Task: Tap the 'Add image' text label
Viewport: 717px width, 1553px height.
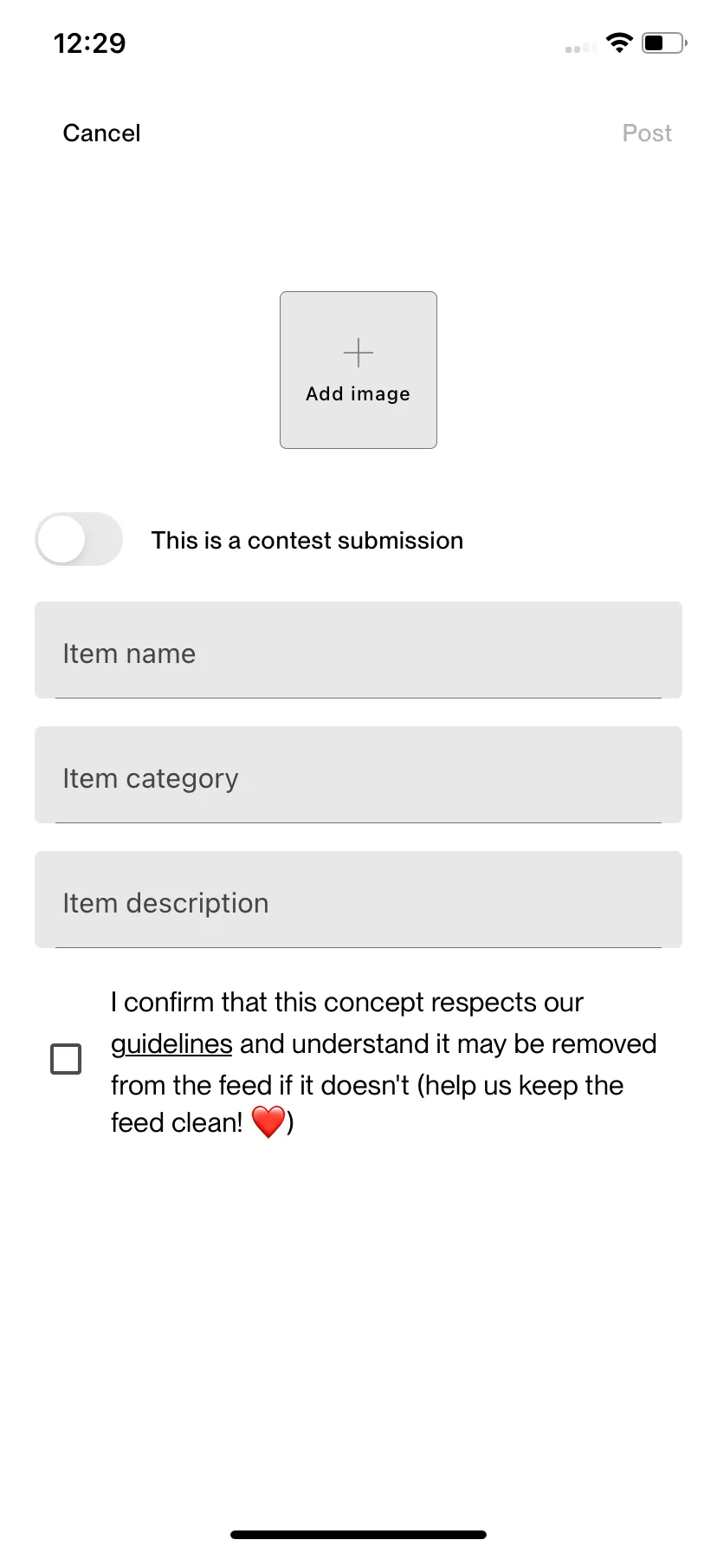Action: point(358,394)
